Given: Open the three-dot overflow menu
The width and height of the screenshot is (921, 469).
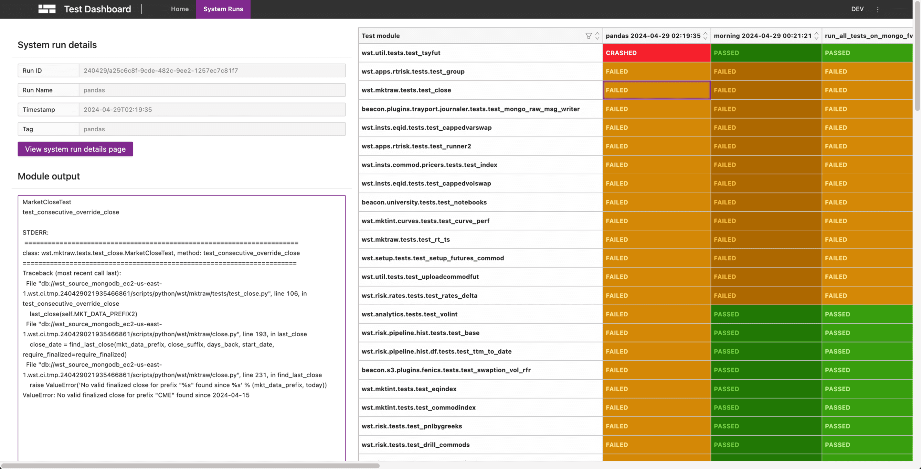Looking at the screenshot, I should (877, 9).
